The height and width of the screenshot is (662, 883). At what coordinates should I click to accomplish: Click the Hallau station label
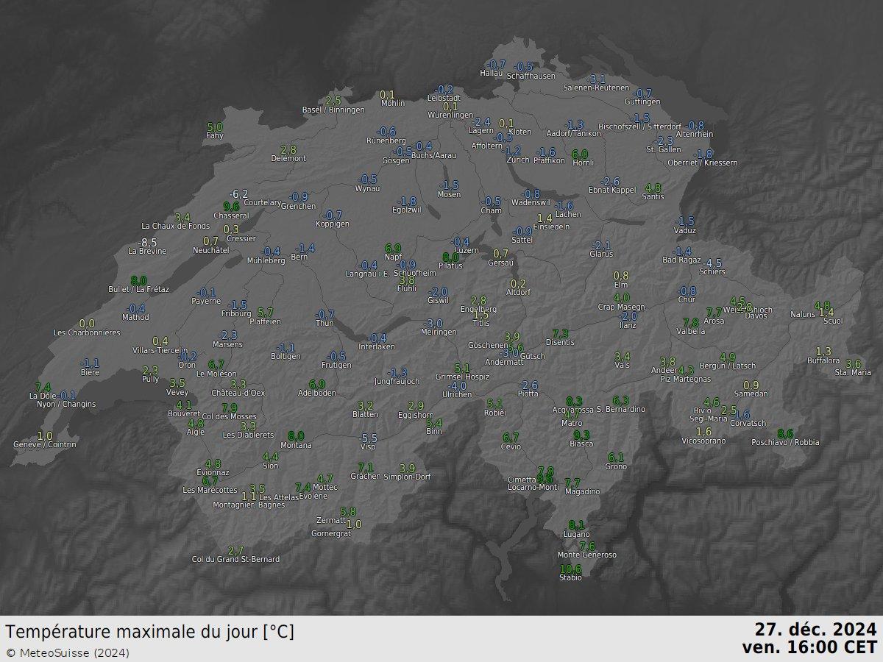pyautogui.click(x=491, y=73)
